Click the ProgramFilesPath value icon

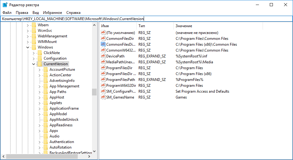[x=103, y=80]
